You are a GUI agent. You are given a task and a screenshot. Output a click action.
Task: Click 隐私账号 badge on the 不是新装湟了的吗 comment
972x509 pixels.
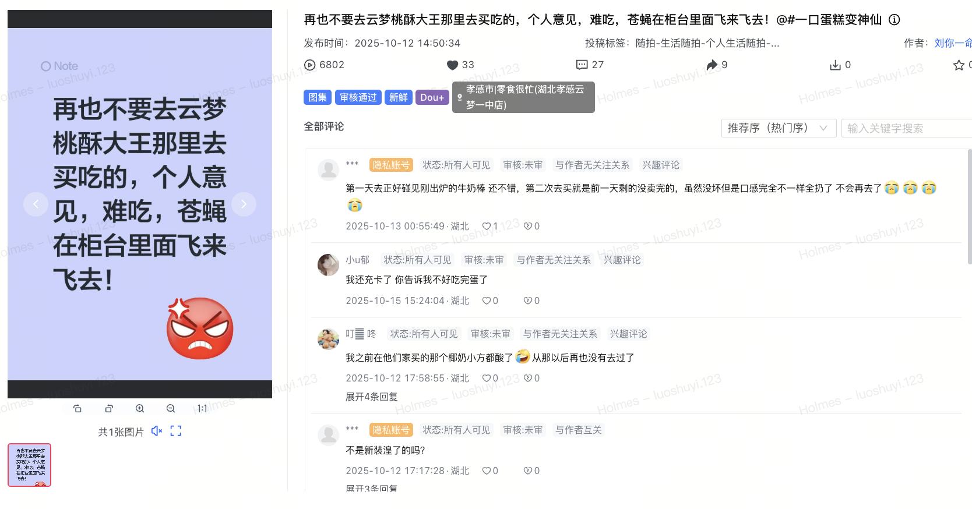point(392,430)
